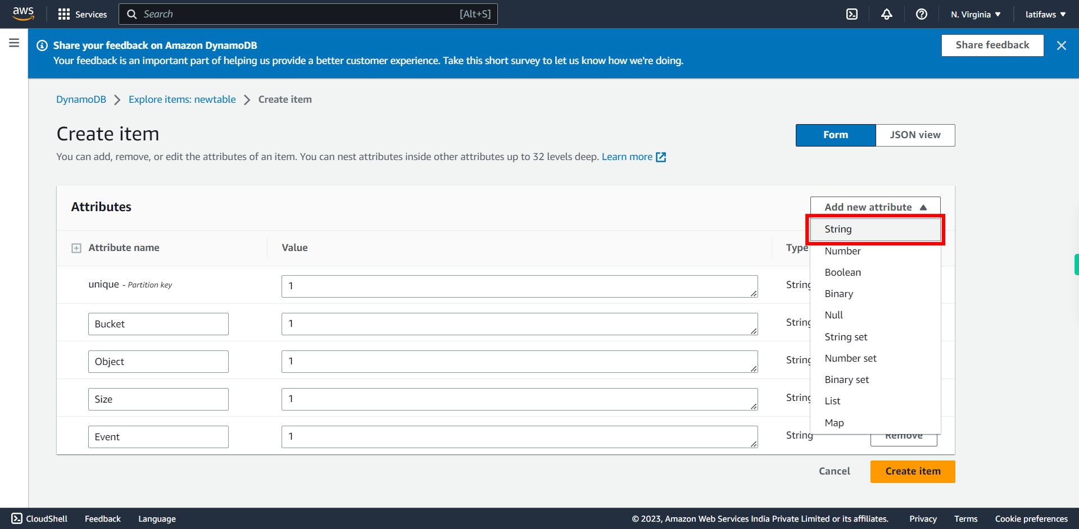Screen dimensions: 1079x529
Task: Open the AWS home logo
Action: (x=23, y=13)
